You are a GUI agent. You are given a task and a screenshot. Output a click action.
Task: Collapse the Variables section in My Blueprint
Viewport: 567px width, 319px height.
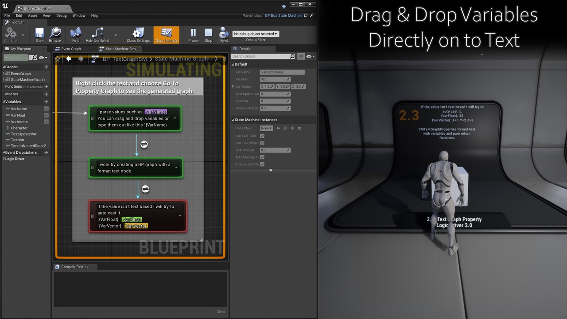click(4, 101)
